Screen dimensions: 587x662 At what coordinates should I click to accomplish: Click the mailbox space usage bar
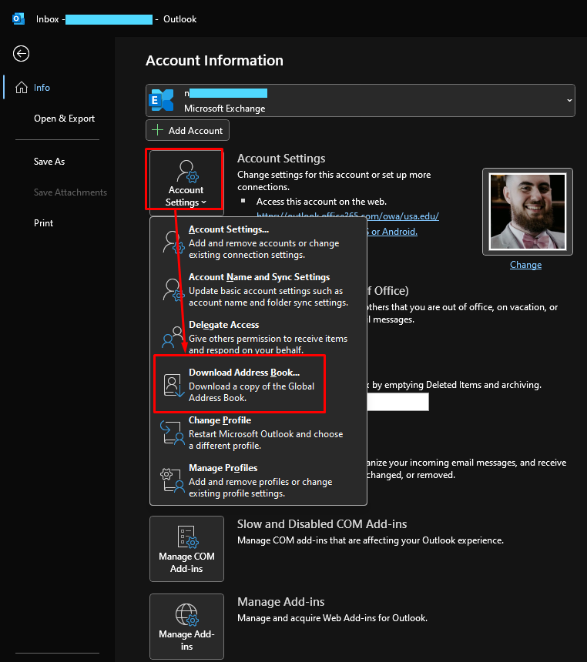pyautogui.click(x=398, y=402)
